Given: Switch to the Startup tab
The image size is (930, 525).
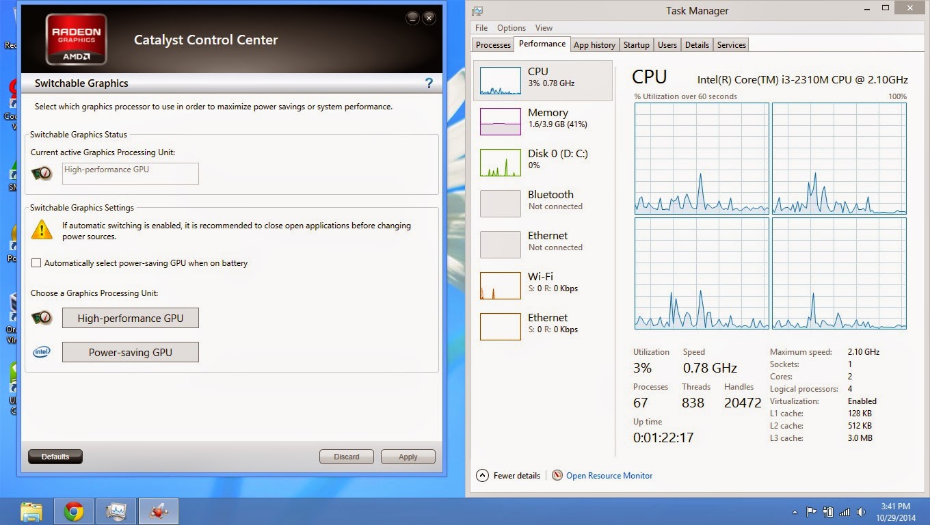Looking at the screenshot, I should [x=636, y=45].
